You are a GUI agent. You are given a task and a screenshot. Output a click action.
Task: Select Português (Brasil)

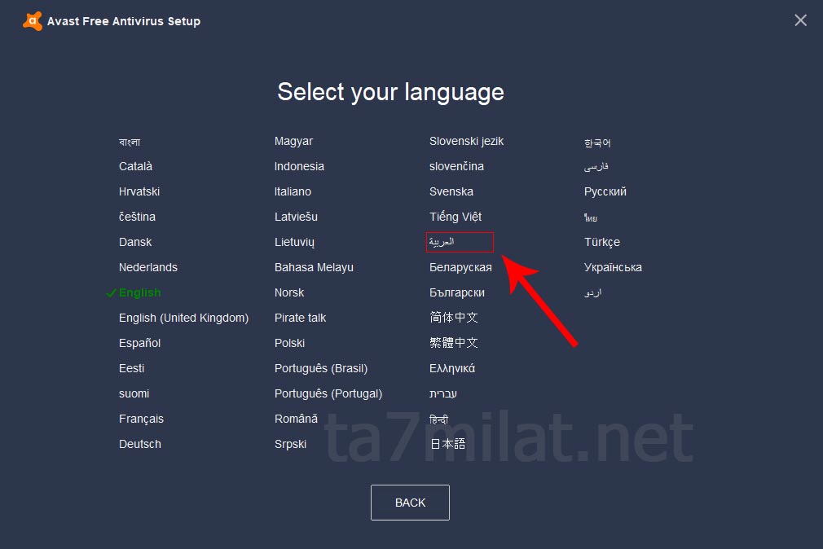pos(321,368)
